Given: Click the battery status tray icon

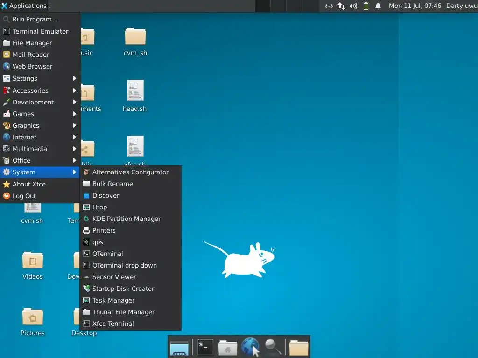Looking at the screenshot, I should coord(366,6).
